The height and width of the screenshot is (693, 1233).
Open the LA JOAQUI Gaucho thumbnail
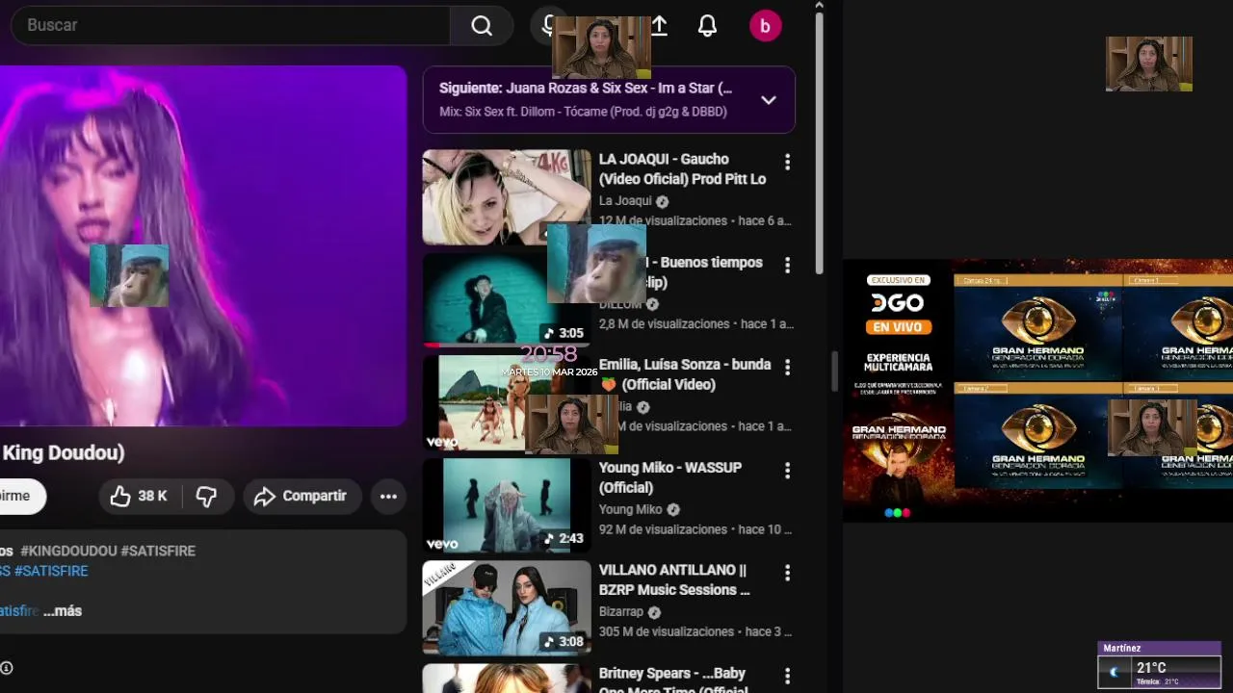coord(507,197)
